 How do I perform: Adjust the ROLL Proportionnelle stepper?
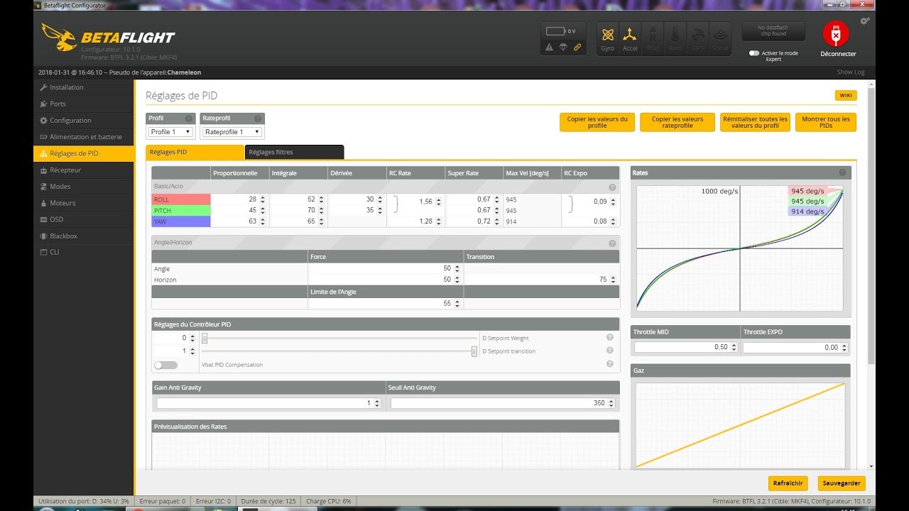tap(263, 201)
